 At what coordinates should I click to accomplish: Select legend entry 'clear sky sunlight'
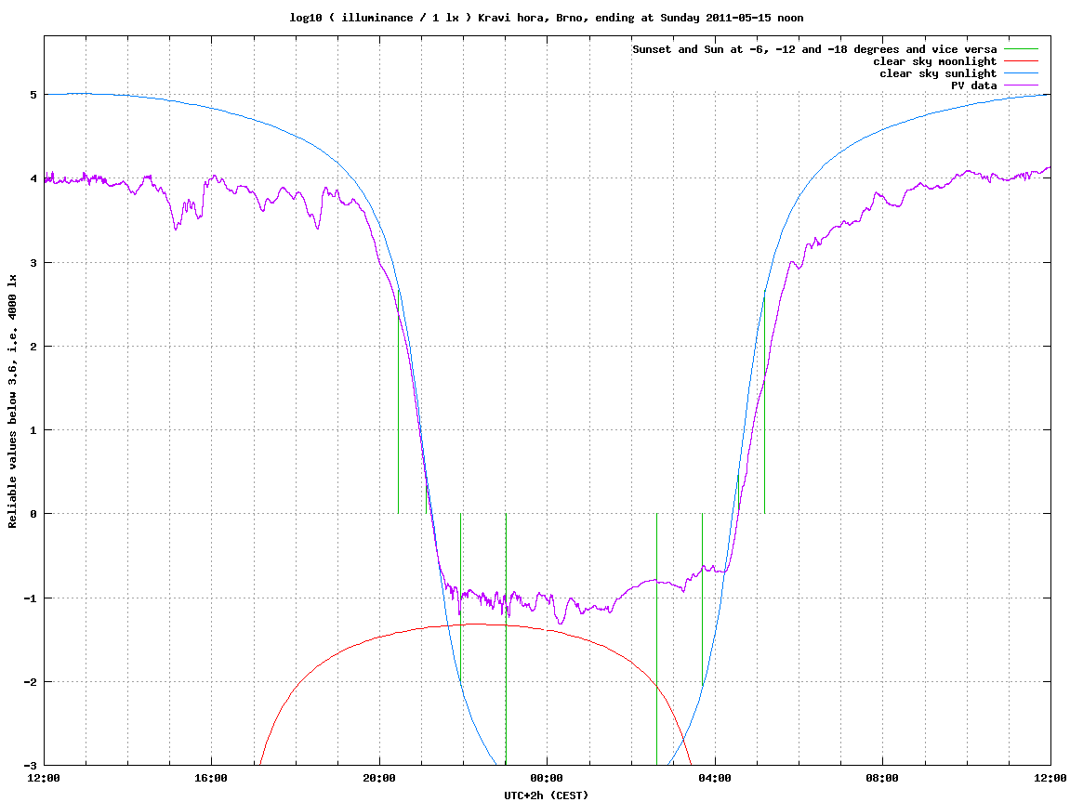click(938, 73)
